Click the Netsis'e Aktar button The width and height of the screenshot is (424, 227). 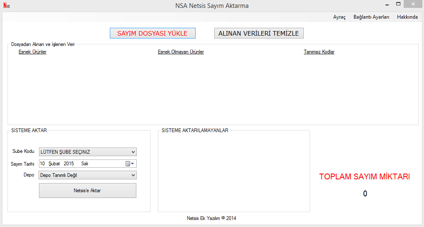tap(87, 191)
